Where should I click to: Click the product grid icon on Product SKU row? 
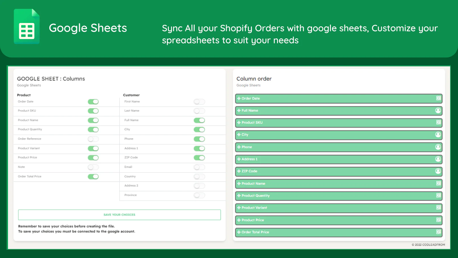point(438,122)
